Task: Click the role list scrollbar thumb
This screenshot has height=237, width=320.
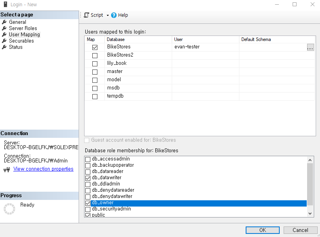Action: [310, 184]
